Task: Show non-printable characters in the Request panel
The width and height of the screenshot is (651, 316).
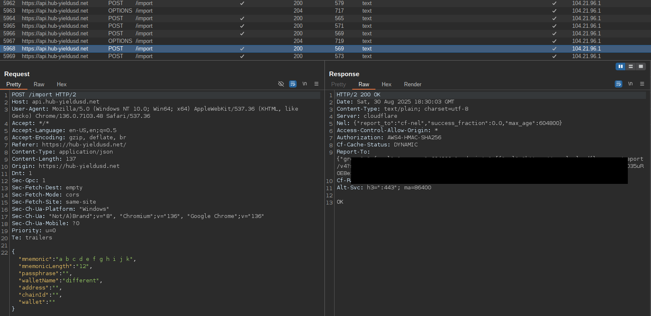Action: pyautogui.click(x=281, y=84)
